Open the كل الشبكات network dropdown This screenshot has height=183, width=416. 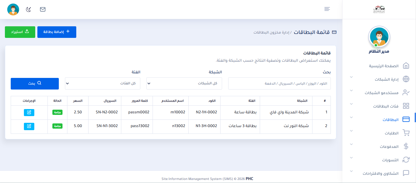coord(184,83)
